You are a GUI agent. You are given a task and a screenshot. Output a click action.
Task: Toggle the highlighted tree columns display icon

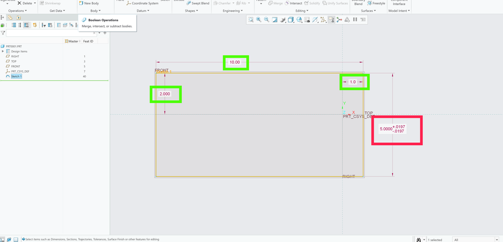[x=26, y=25]
